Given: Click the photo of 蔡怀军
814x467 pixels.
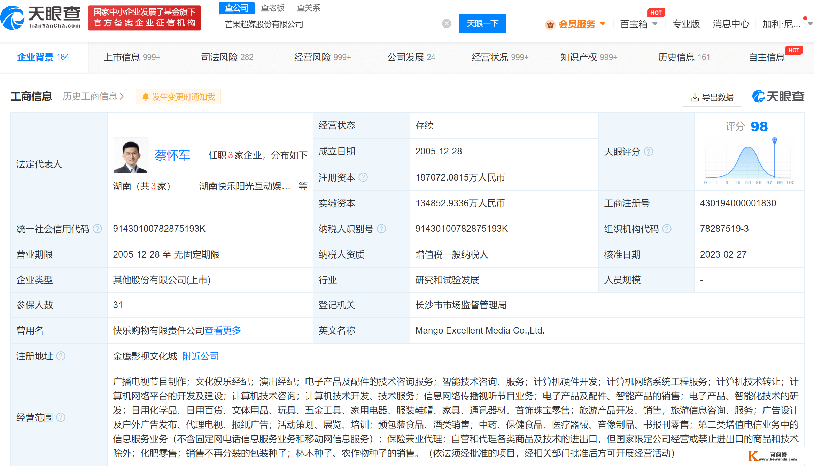Looking at the screenshot, I should click(x=131, y=155).
